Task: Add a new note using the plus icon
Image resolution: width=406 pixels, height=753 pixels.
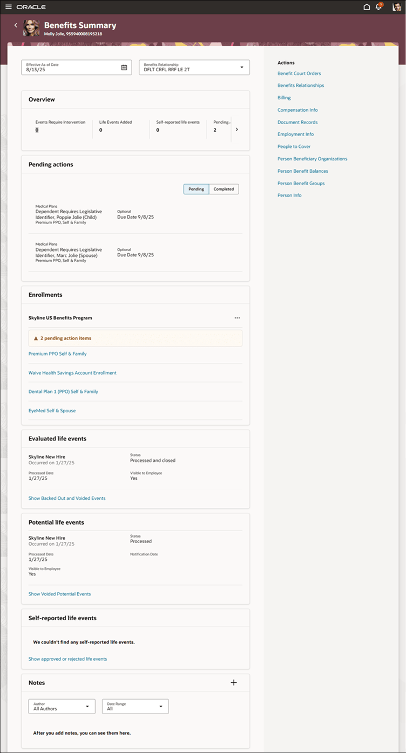Action: 234,682
